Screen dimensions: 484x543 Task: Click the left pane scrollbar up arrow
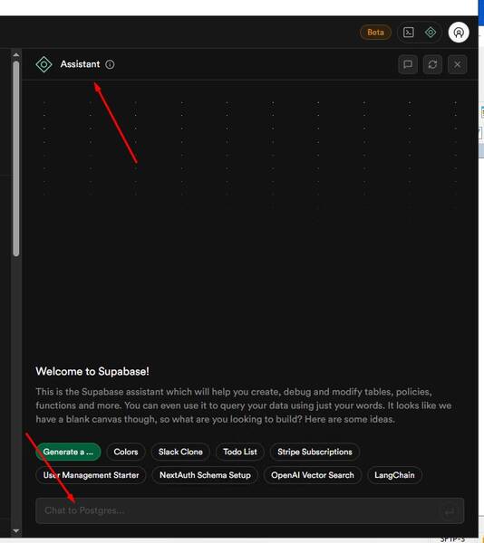tap(16, 54)
